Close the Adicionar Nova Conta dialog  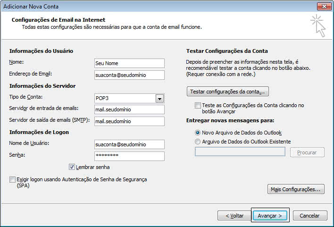(x=324, y=7)
